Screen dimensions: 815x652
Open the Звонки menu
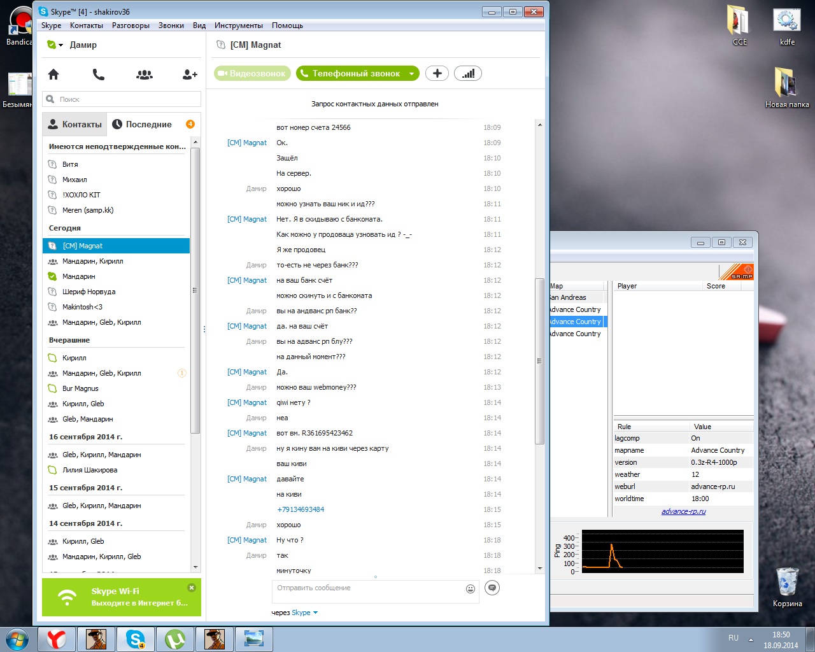(171, 25)
